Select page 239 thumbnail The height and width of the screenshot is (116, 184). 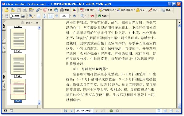[x=18, y=64]
